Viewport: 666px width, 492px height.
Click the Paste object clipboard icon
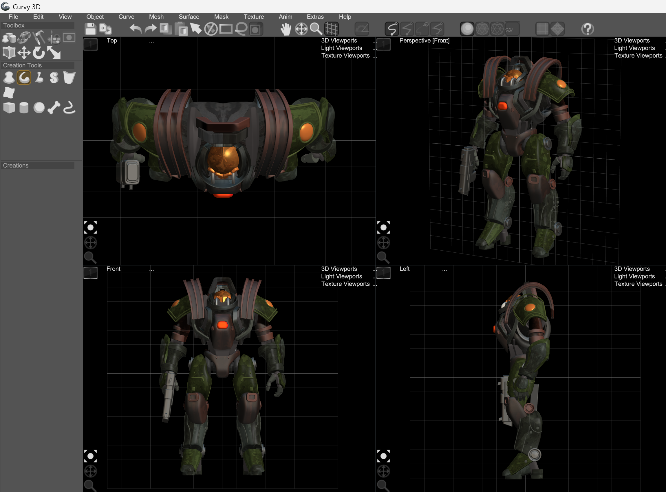[181, 29]
